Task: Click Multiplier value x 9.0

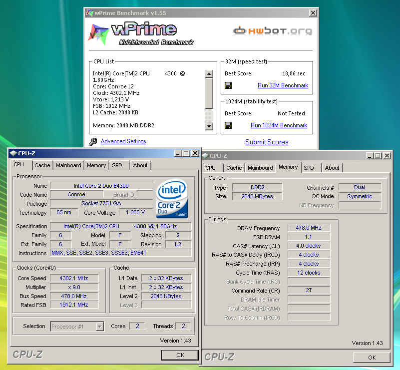Action: click(x=74, y=287)
